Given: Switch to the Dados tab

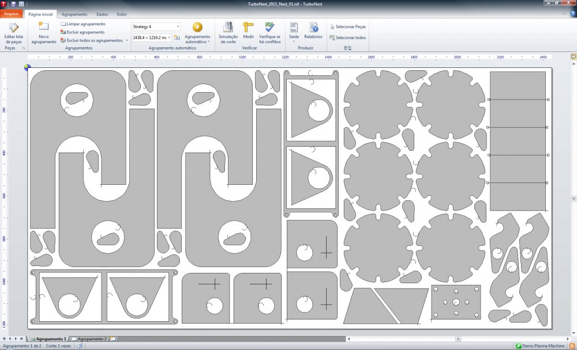Looking at the screenshot, I should coord(102,14).
